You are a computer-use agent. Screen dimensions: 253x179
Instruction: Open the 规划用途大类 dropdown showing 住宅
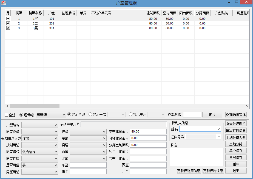[40, 138]
